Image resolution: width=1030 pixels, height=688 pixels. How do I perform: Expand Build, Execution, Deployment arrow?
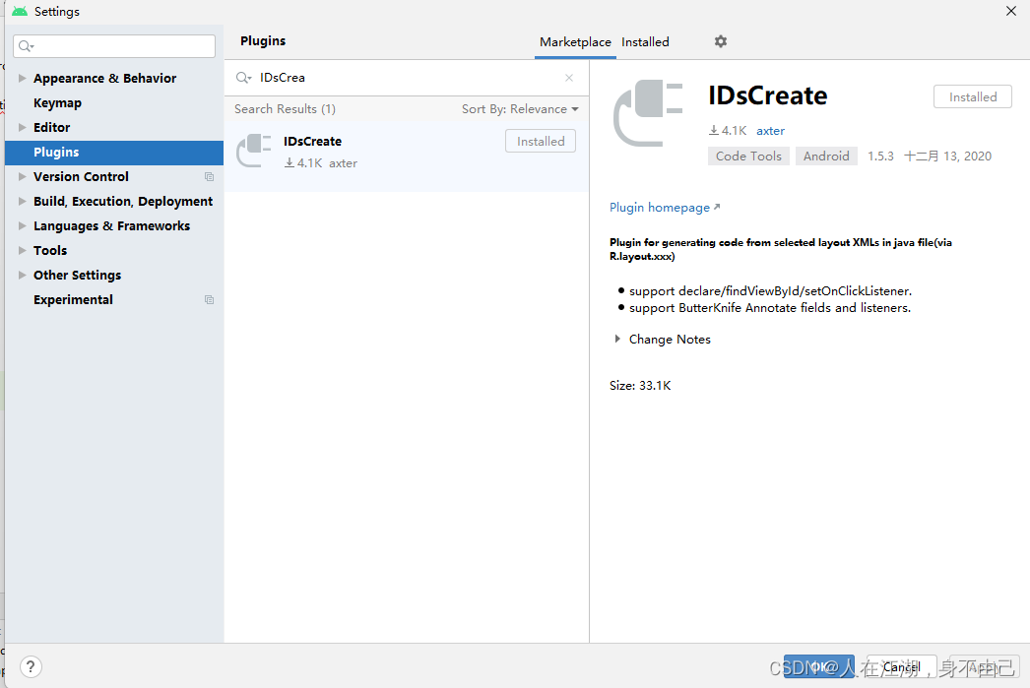tap(23, 201)
